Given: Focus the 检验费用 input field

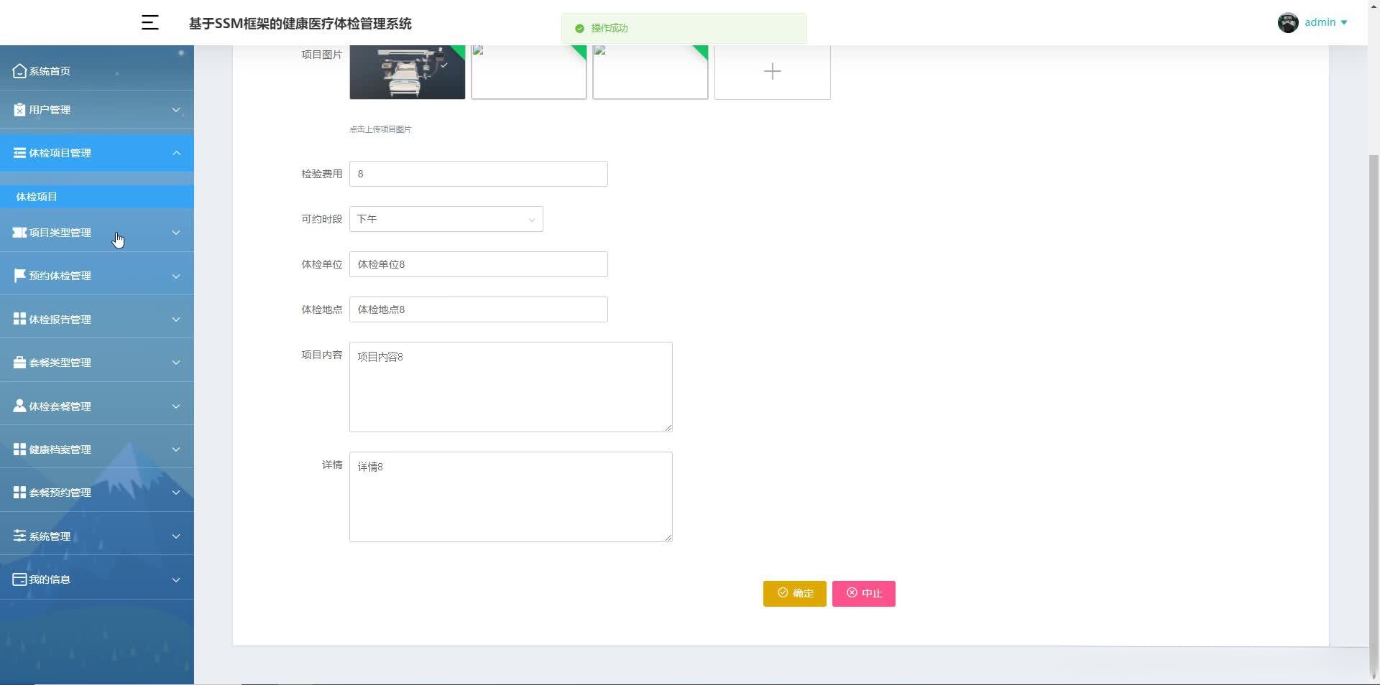Looking at the screenshot, I should [x=478, y=174].
